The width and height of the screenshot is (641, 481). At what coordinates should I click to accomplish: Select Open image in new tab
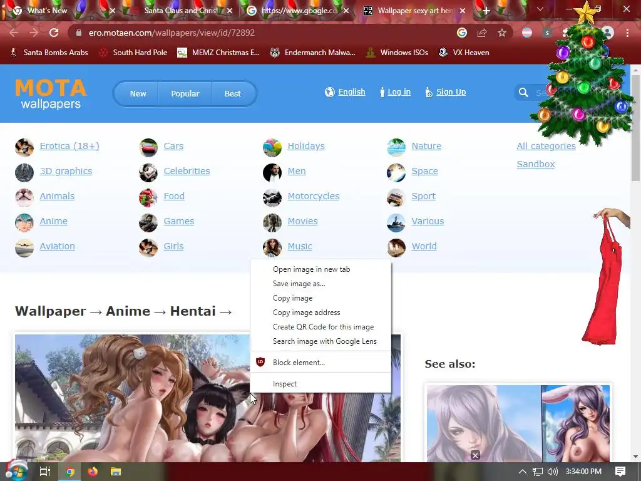point(312,269)
